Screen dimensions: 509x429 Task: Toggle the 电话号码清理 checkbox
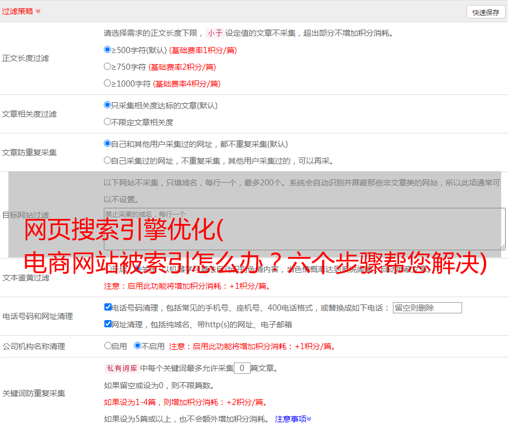click(108, 307)
